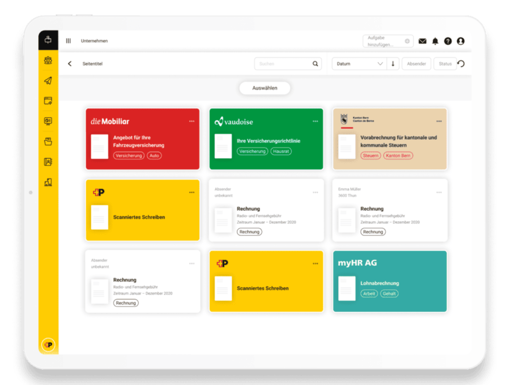Click the Auswählen button
The image size is (531, 385).
point(265,88)
